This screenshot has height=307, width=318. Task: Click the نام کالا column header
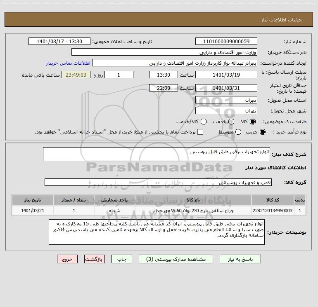click(x=193, y=200)
